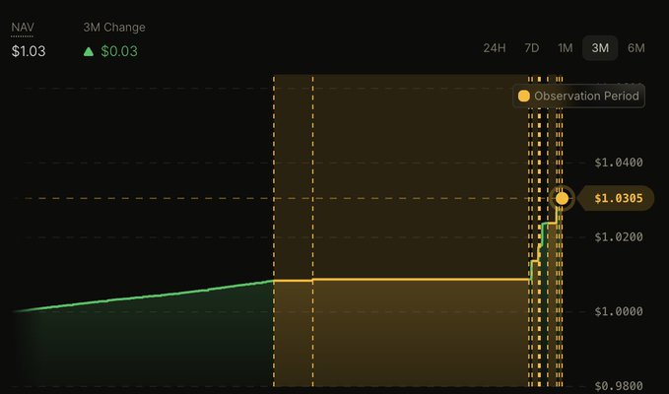Select the 24H time range tab
The image size is (669, 394).
495,48
